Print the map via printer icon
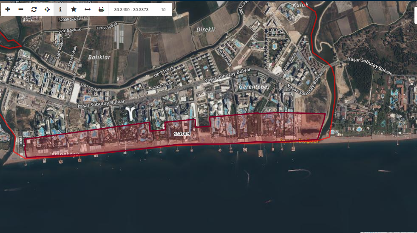417x233 pixels. 101,9
